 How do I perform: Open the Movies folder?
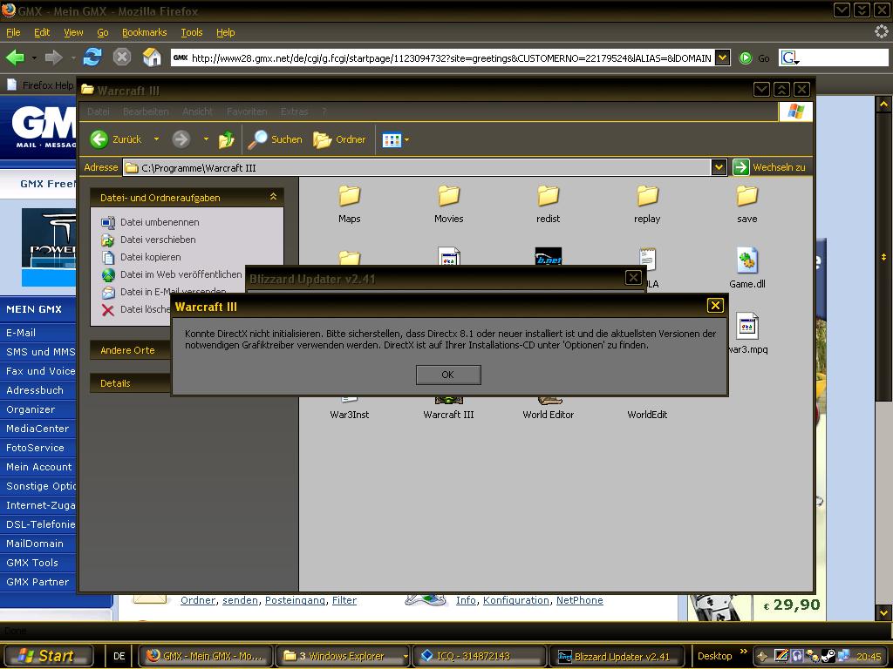coord(448,202)
